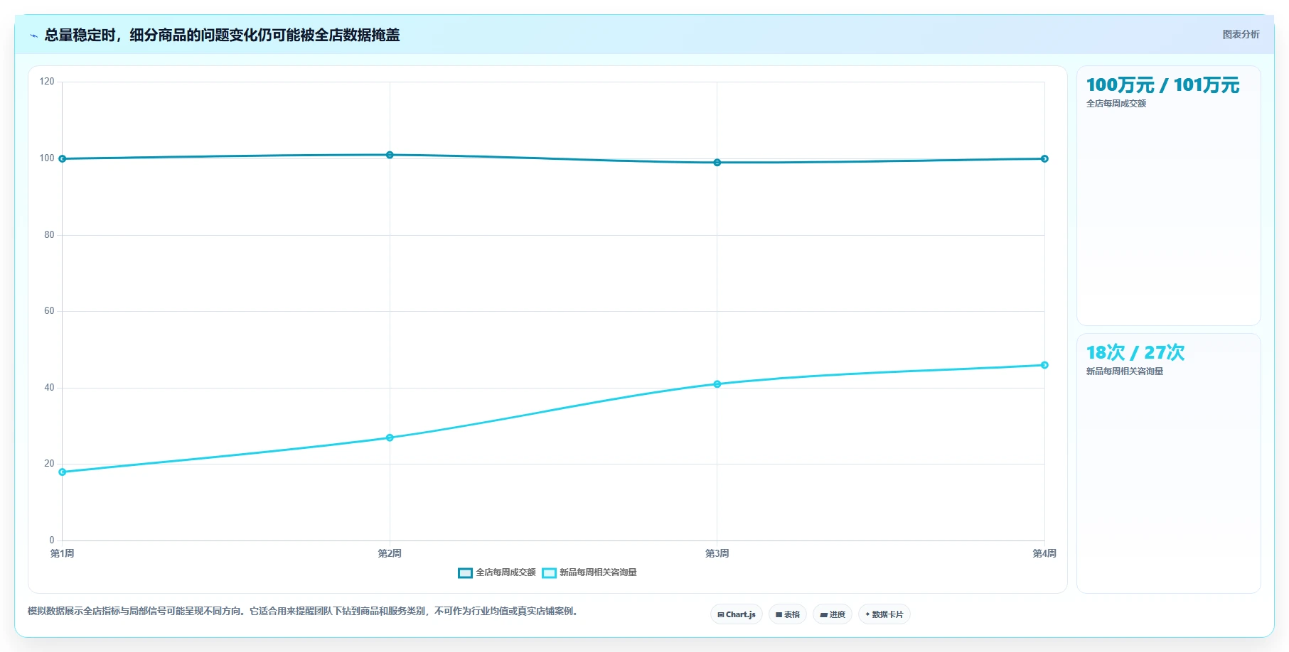Click the '120' y-axis label

[47, 82]
